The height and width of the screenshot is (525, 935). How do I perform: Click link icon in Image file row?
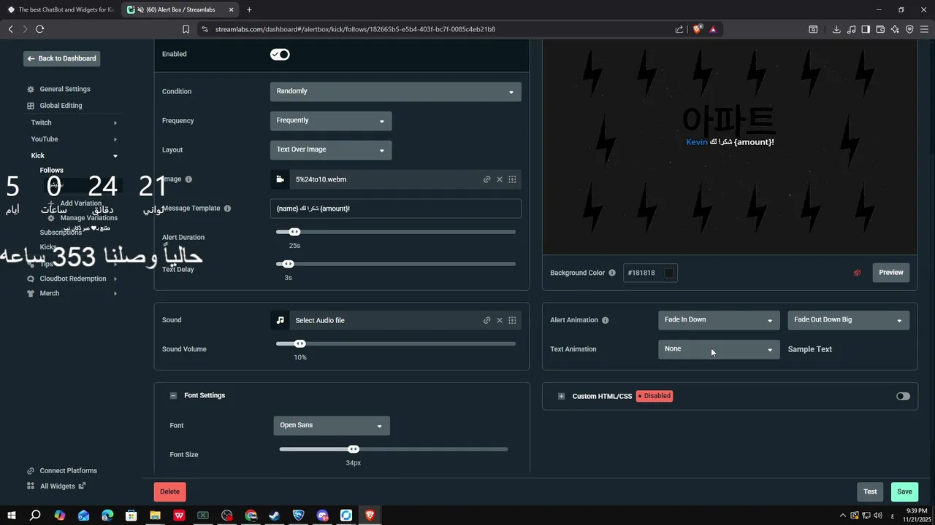tap(486, 179)
